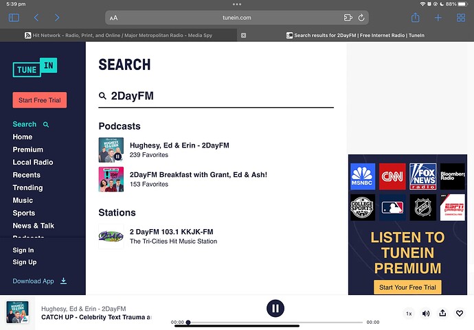The width and height of the screenshot is (474, 330).
Task: Click the MLB logo in the ad
Action: [x=392, y=207]
